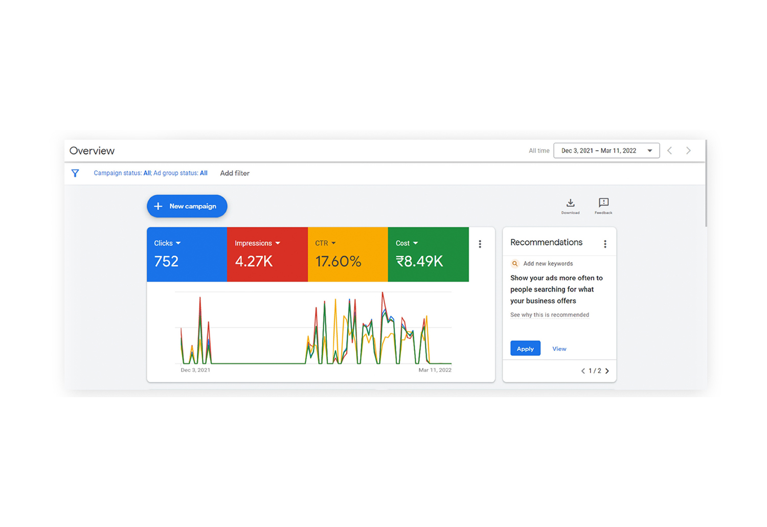The height and width of the screenshot is (527, 767).
Task: Open See why this is recommended
Action: pos(549,315)
